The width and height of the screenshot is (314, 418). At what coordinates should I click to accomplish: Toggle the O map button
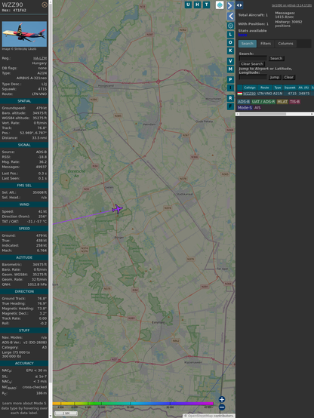(x=230, y=42)
